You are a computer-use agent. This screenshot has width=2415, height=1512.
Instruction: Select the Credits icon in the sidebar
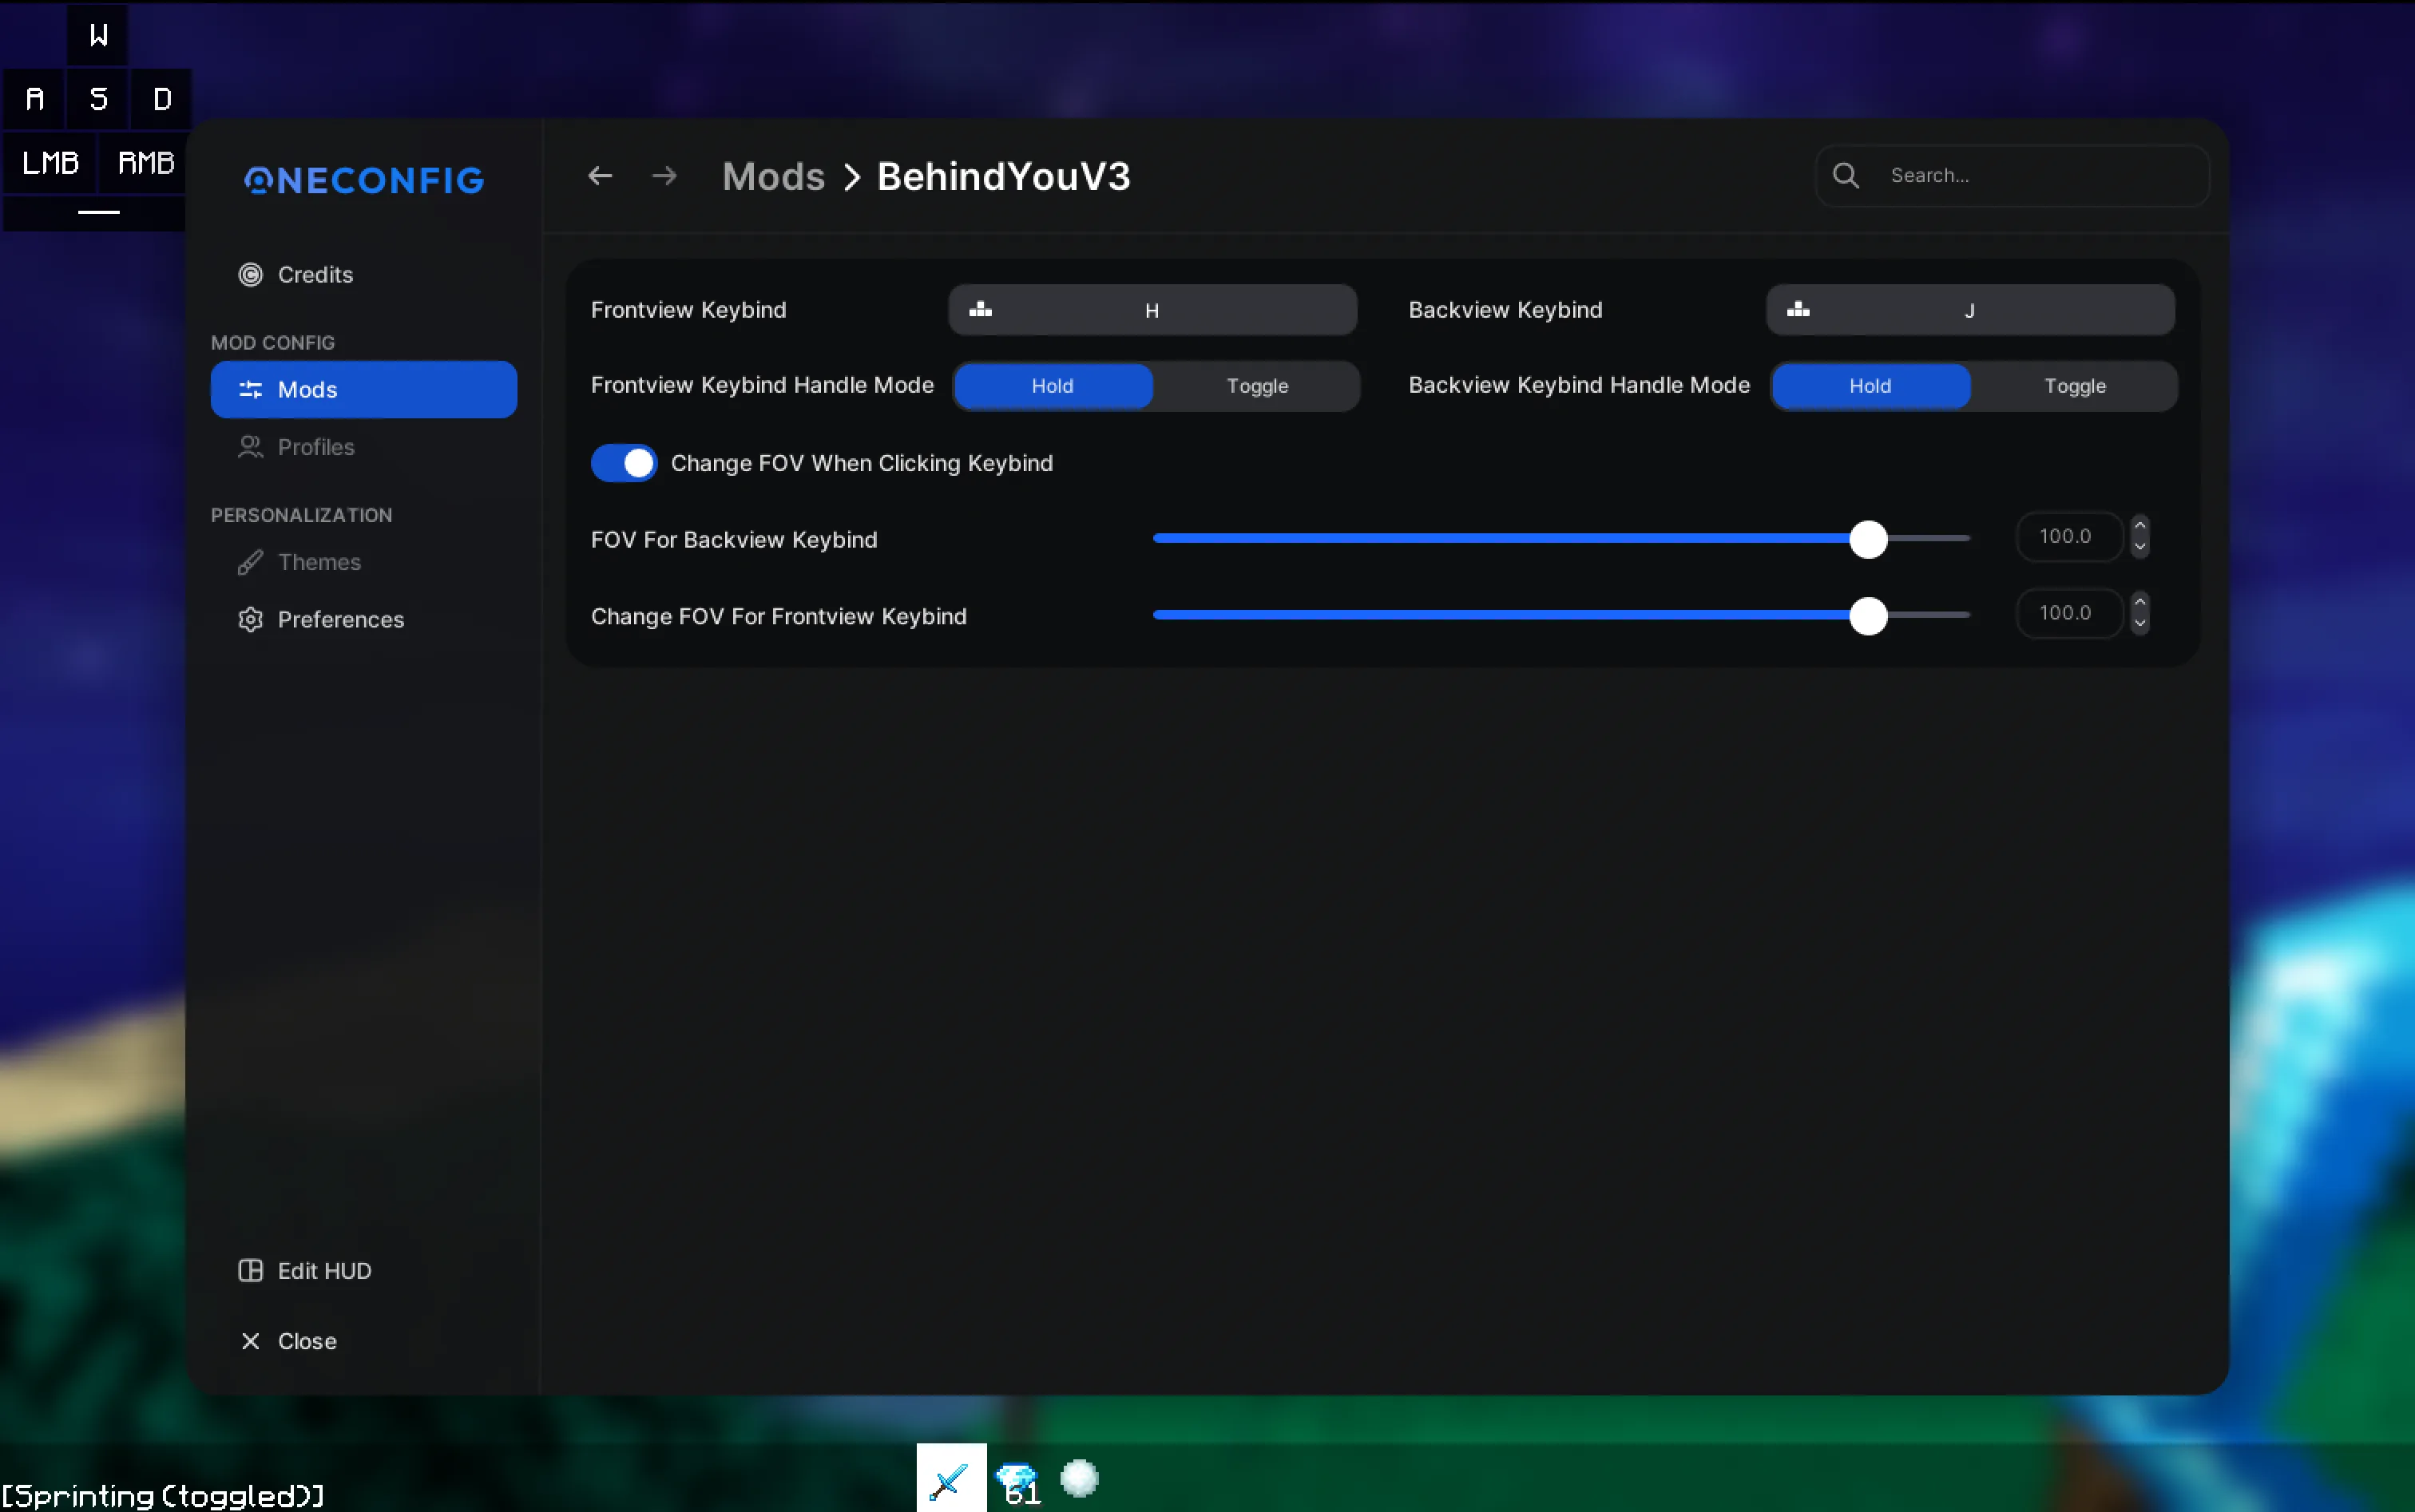(x=250, y=274)
